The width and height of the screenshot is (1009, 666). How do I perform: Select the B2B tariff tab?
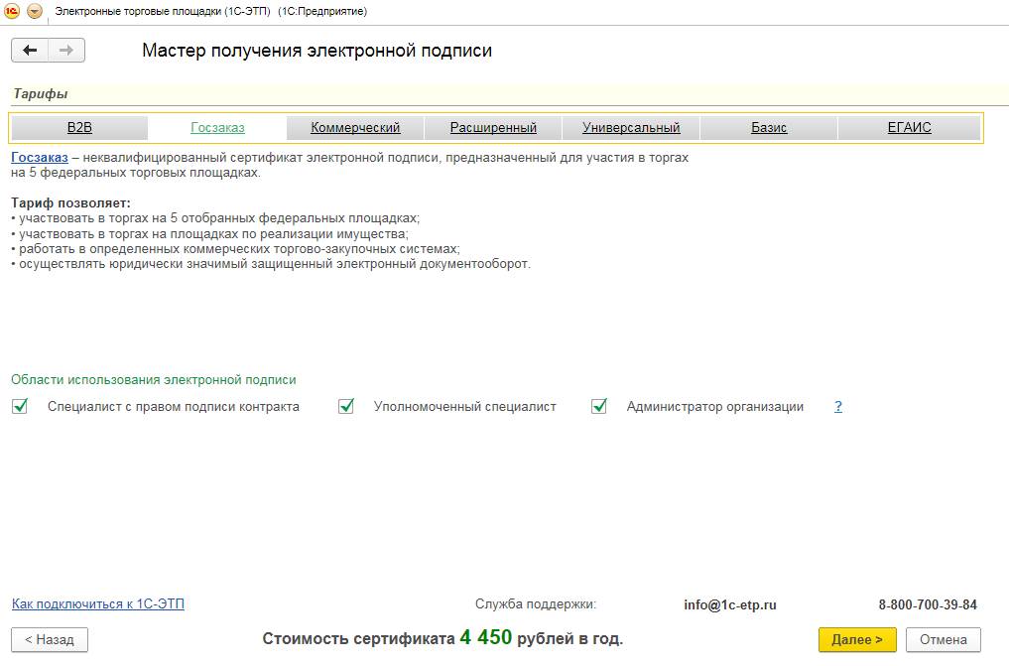[x=79, y=127]
